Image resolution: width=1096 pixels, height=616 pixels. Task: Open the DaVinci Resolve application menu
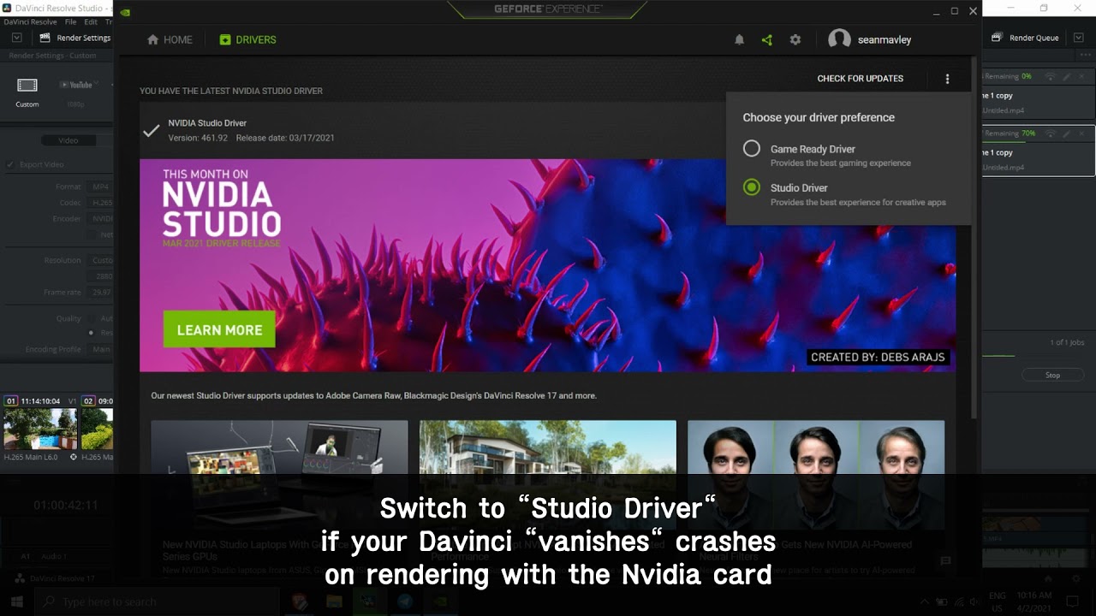(31, 21)
